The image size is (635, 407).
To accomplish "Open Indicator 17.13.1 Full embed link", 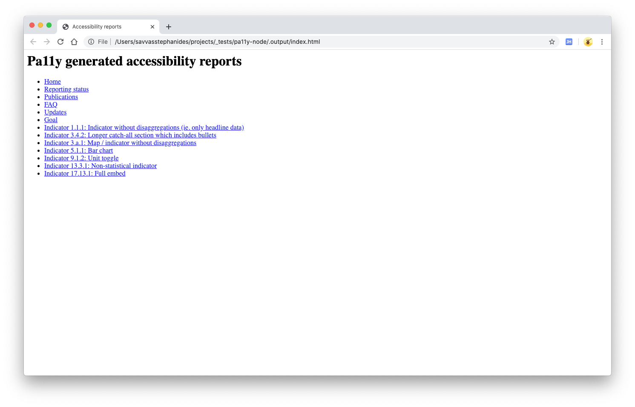I will tap(85, 174).
